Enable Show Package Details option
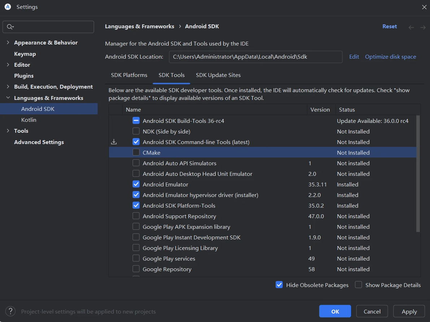The height and width of the screenshot is (322, 430). point(359,285)
